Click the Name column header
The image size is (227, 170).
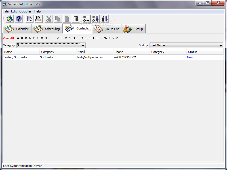coord(21,52)
